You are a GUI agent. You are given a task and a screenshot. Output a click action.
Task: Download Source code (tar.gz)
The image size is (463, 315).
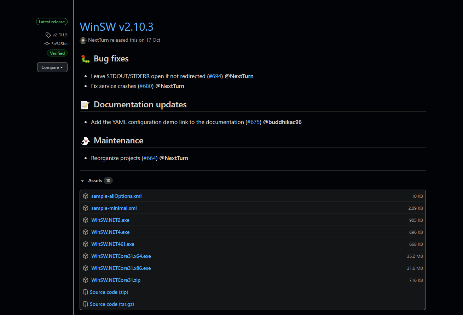click(112, 304)
